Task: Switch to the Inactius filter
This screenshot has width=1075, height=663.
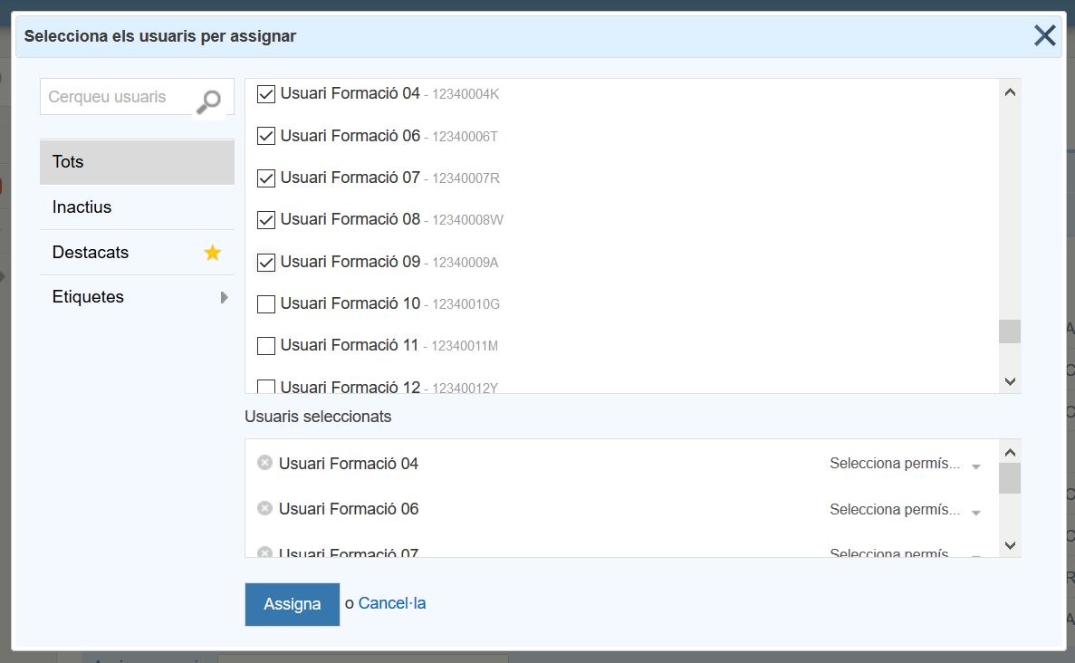Action: [x=136, y=207]
